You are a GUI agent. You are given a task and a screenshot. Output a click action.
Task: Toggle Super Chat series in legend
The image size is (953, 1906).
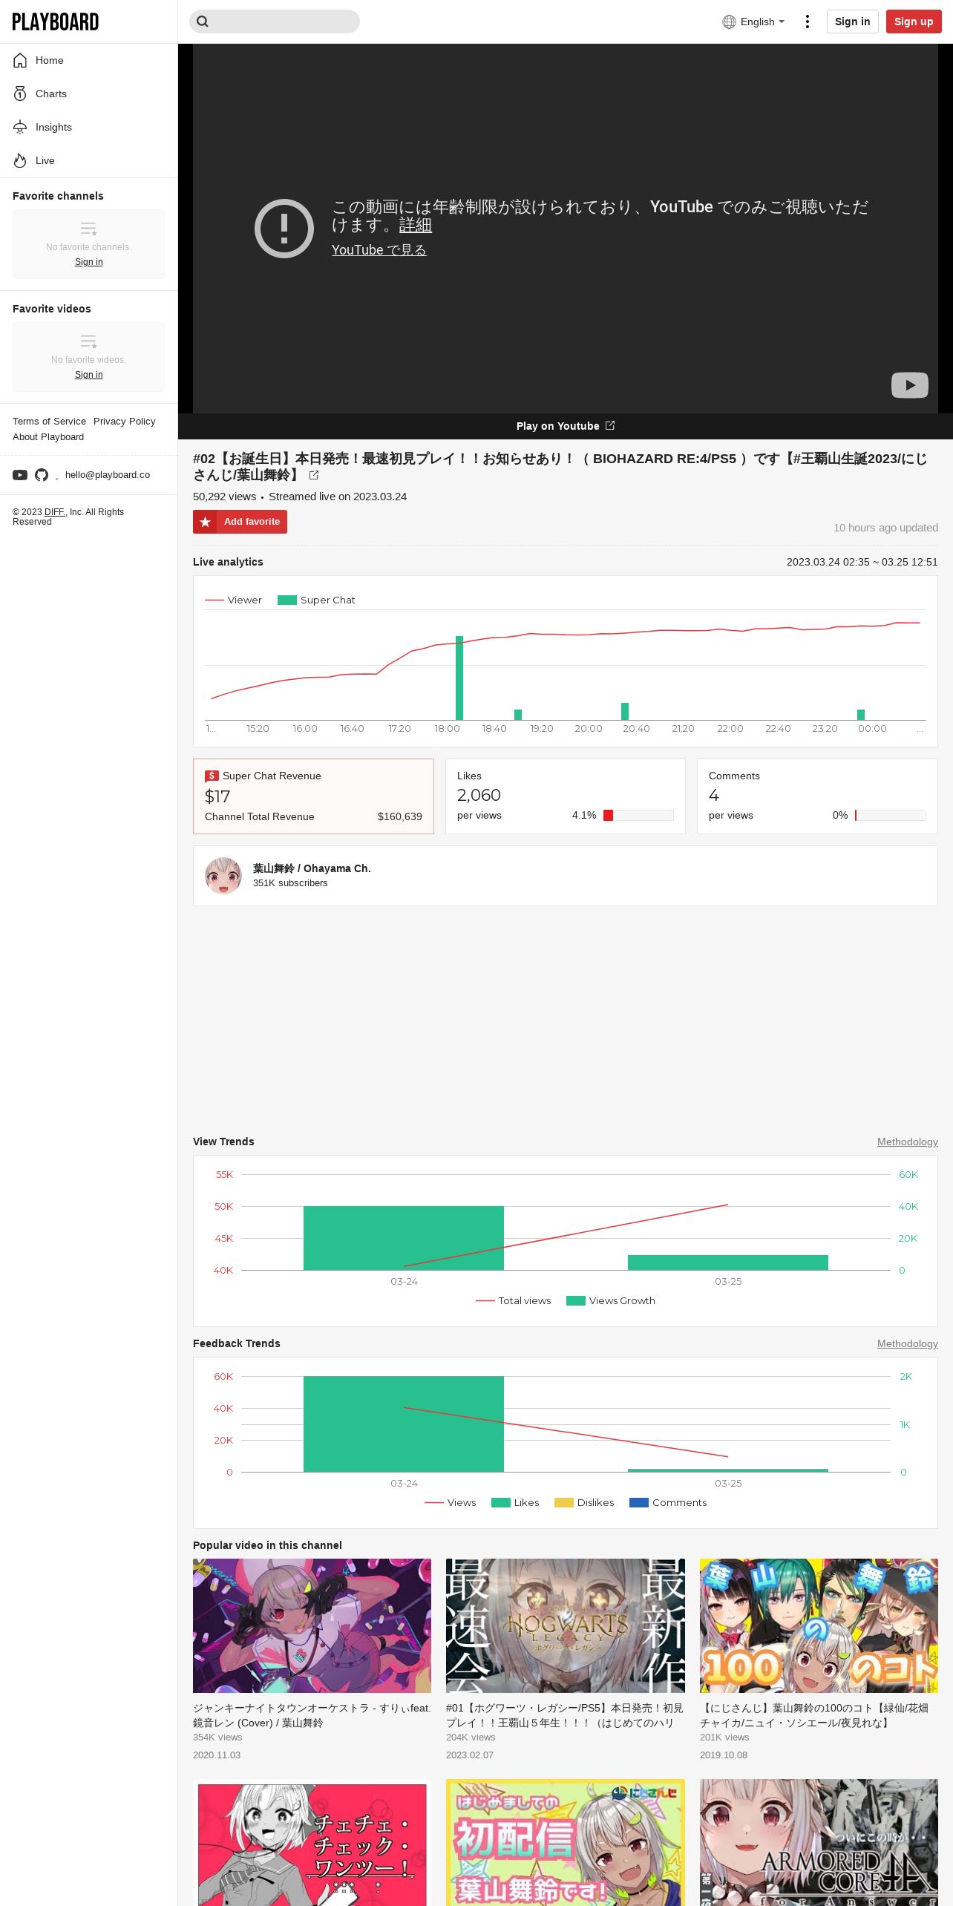pyautogui.click(x=316, y=600)
